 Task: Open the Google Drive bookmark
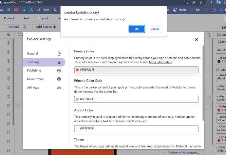click(x=9, y=10)
